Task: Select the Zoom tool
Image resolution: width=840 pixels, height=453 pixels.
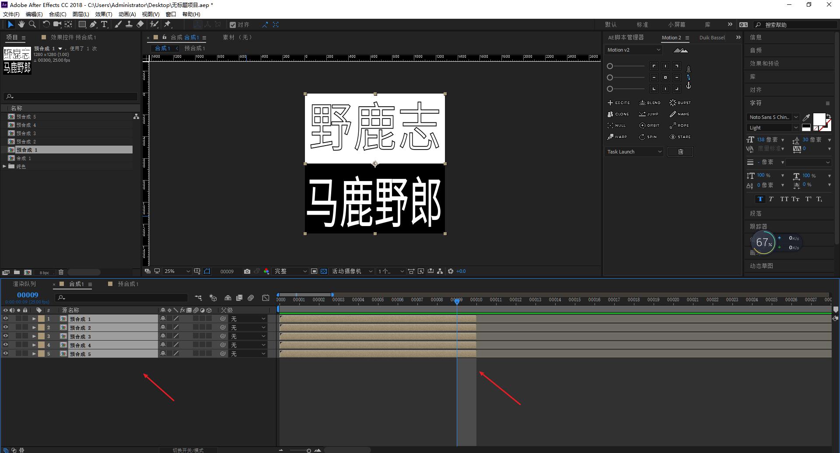Action: click(x=32, y=25)
